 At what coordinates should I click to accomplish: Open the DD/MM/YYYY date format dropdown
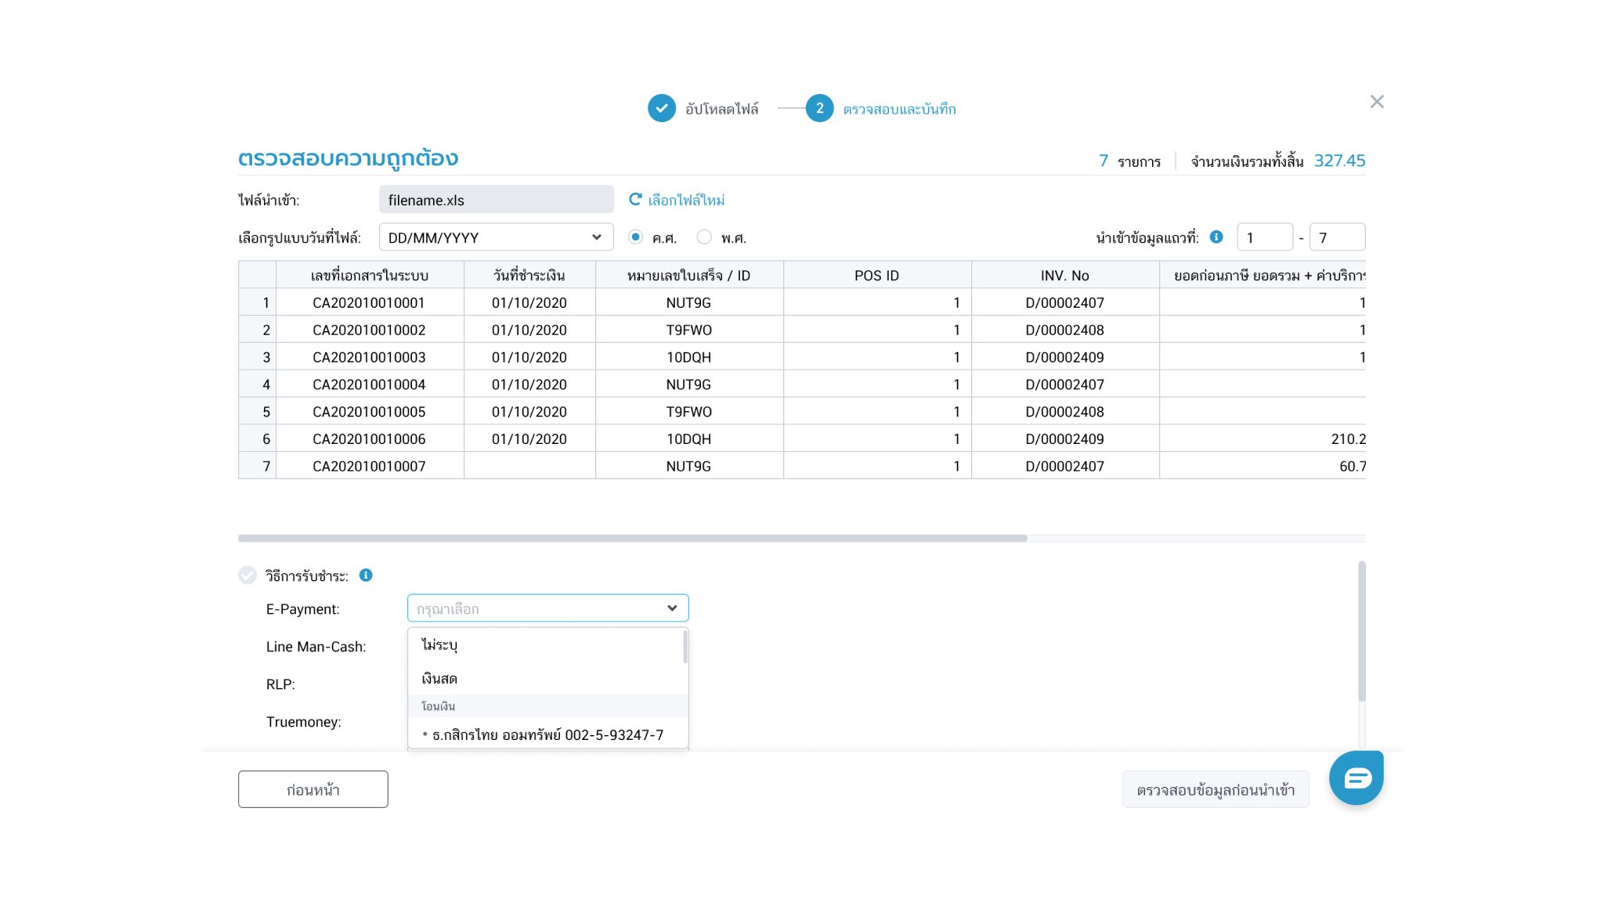(496, 237)
